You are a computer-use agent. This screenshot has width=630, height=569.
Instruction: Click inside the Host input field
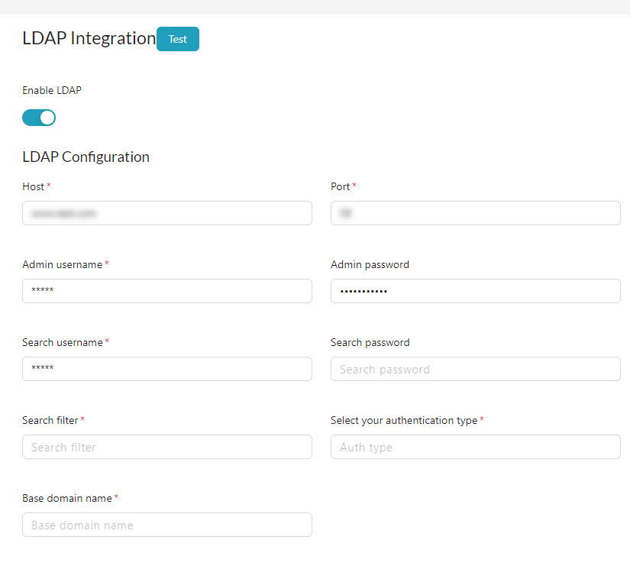(166, 213)
